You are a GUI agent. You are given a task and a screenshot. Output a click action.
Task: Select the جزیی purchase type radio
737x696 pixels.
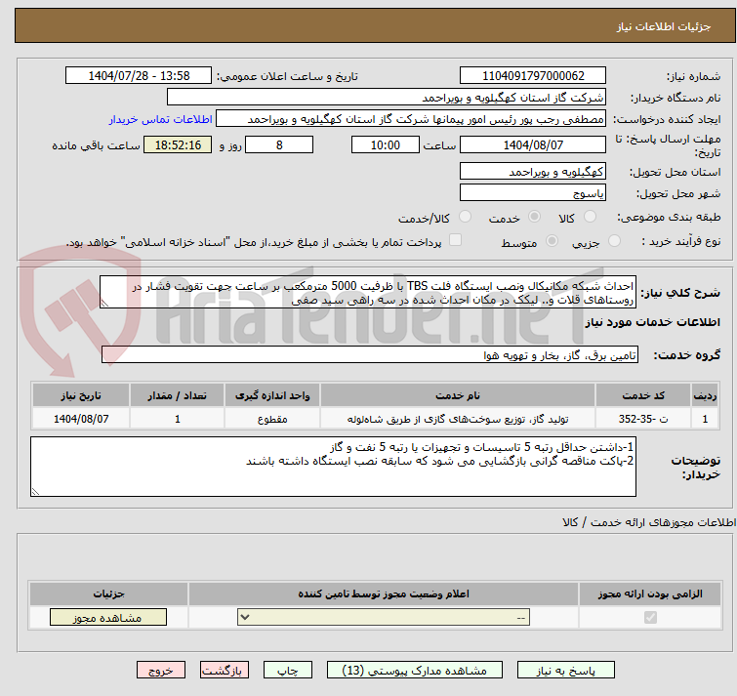[614, 241]
